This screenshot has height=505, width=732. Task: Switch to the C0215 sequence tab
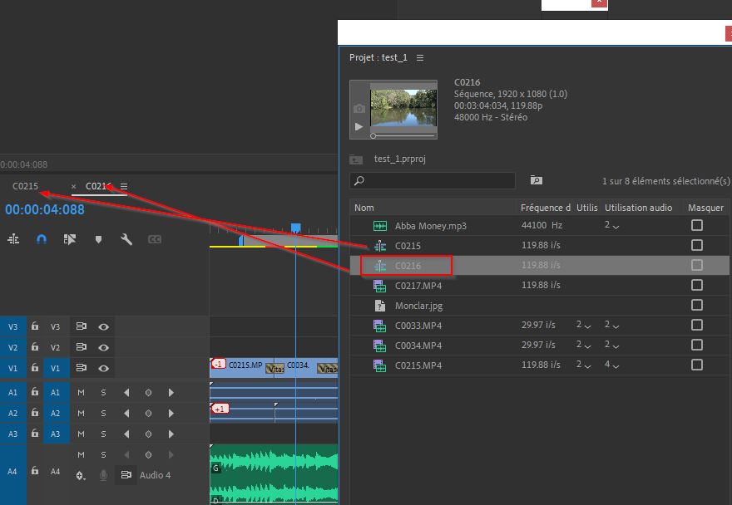coord(26,186)
